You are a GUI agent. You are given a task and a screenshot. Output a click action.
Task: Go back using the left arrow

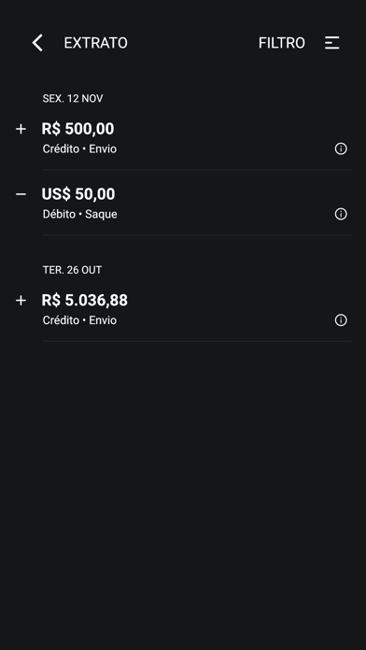click(x=37, y=43)
